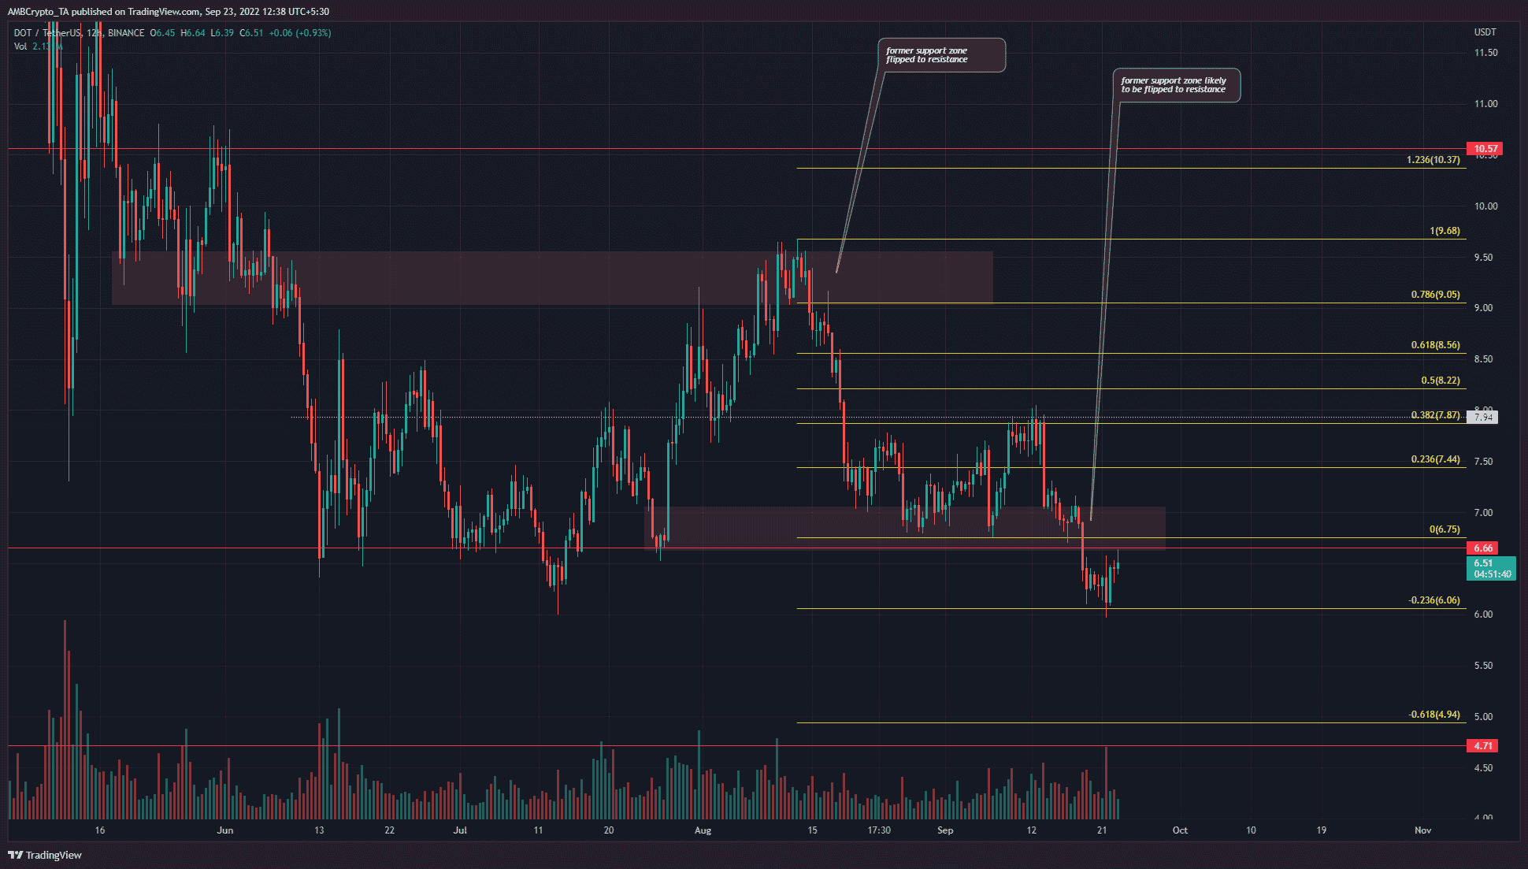Select the 0.618(8.56) Fibonacci level label

[1435, 345]
